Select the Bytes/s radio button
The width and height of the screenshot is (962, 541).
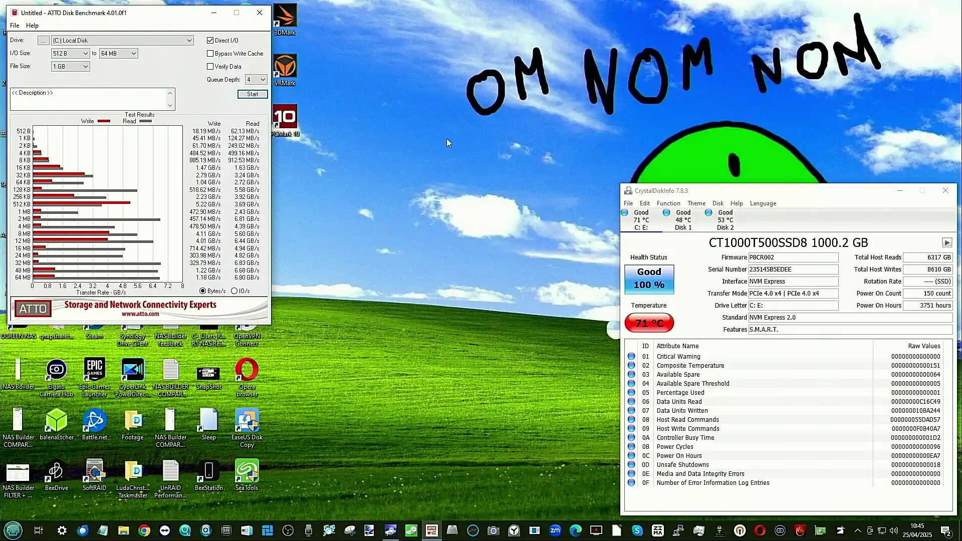202,291
